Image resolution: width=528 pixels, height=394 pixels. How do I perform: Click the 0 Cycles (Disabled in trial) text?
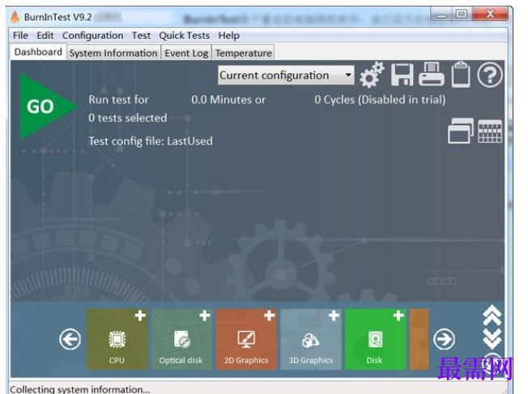[x=380, y=100]
